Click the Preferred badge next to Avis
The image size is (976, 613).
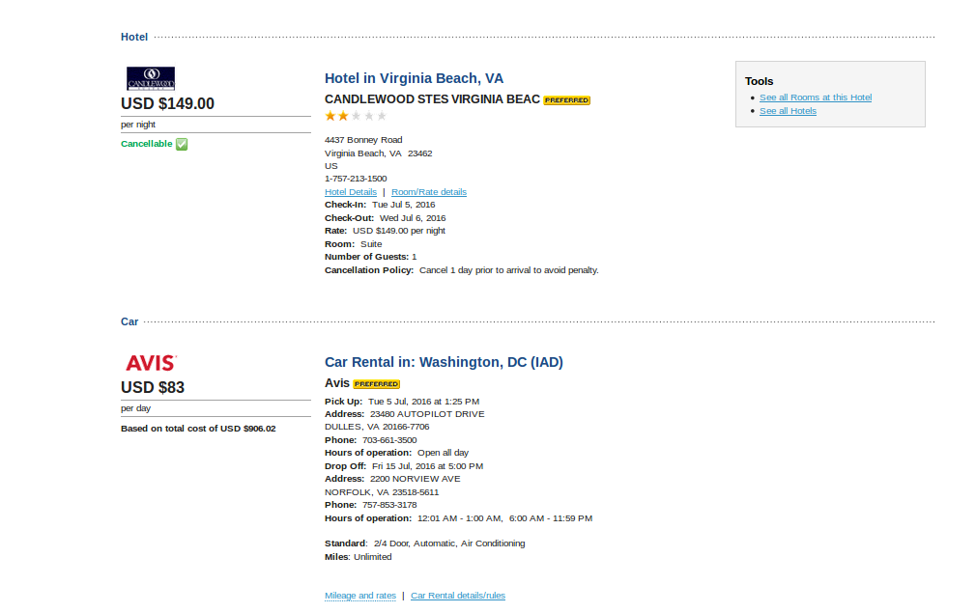pos(377,384)
